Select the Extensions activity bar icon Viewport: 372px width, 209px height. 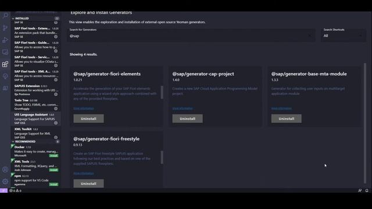pos(5,64)
